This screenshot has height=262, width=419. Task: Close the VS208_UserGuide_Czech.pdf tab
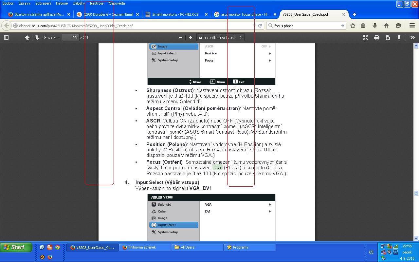pos(344,14)
